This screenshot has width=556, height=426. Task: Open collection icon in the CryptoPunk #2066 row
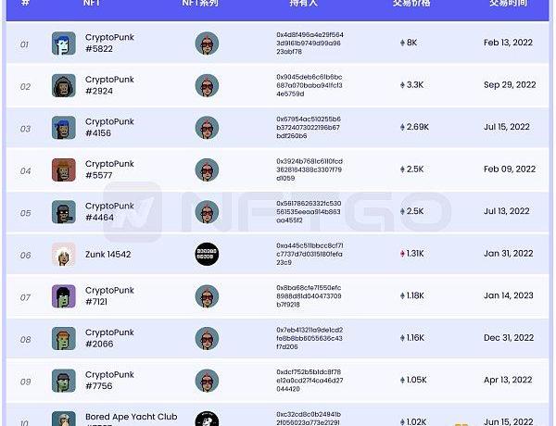(x=207, y=338)
